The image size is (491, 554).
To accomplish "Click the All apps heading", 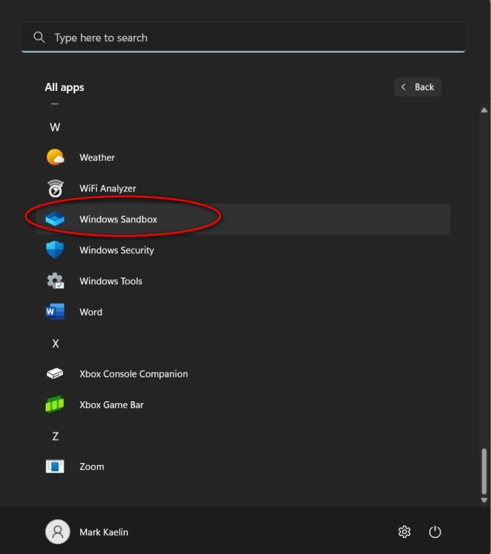I will tap(64, 87).
